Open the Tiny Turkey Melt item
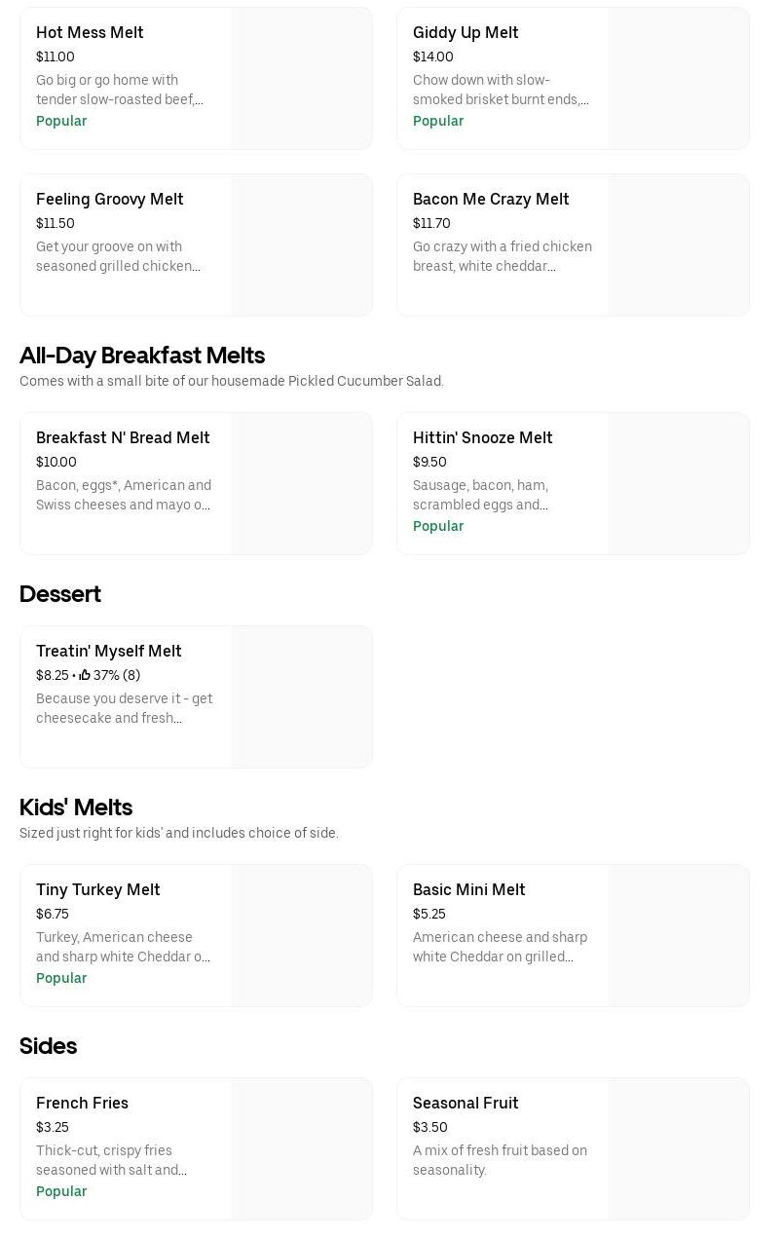Screen dimensions: 783x1239 click(98, 889)
